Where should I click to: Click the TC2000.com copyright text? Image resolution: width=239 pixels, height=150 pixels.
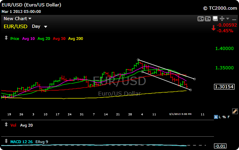point(220,8)
